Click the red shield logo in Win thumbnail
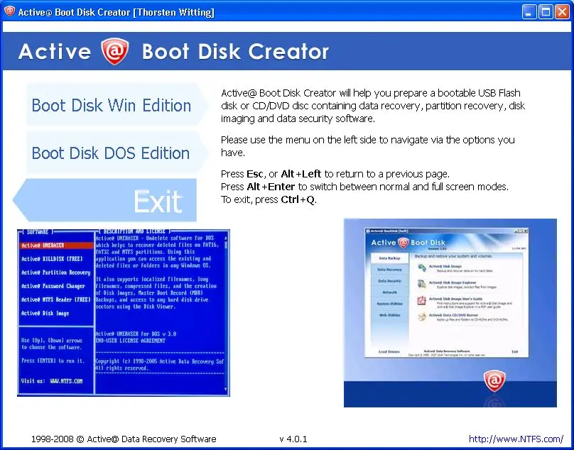 (494, 380)
